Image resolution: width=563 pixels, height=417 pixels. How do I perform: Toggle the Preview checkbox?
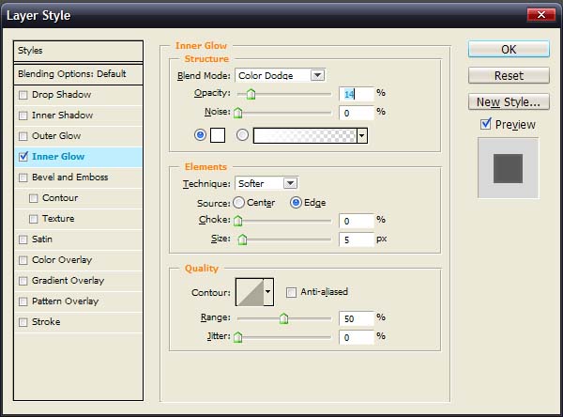pyautogui.click(x=486, y=124)
